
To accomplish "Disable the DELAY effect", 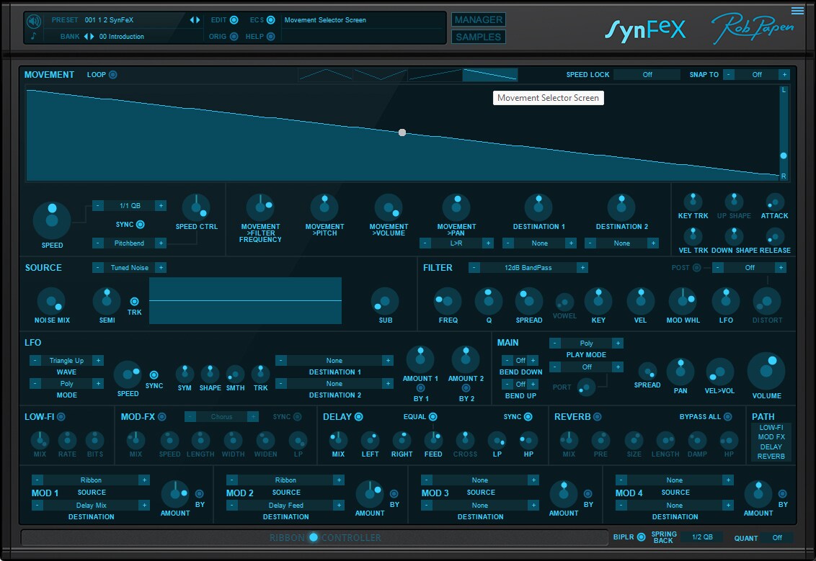I will pyautogui.click(x=358, y=416).
